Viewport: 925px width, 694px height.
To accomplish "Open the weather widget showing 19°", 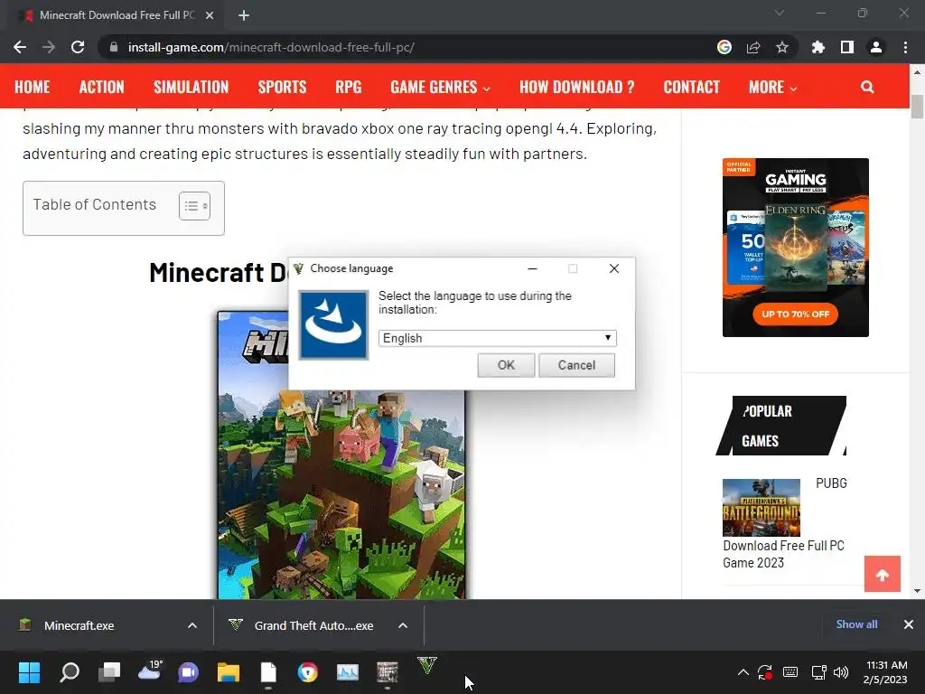I will coord(149,671).
